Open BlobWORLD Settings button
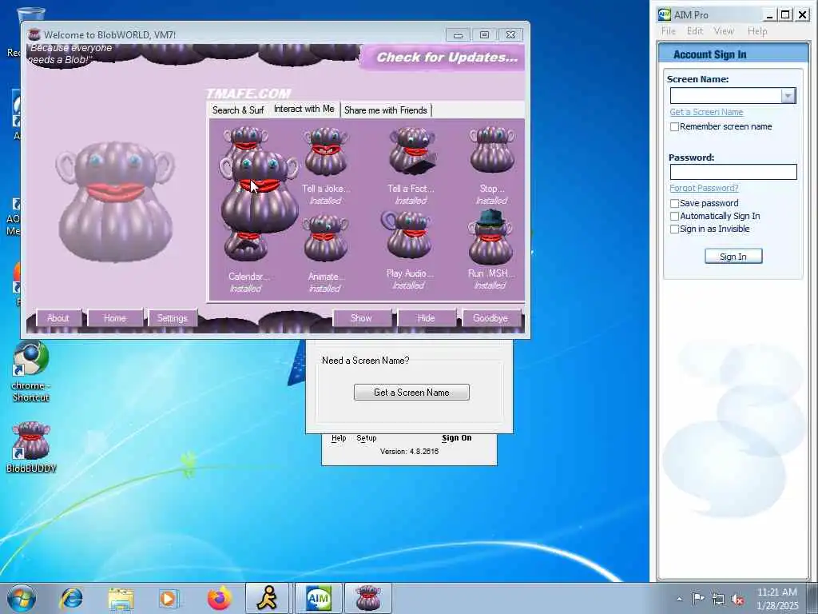818x614 pixels. (x=173, y=318)
